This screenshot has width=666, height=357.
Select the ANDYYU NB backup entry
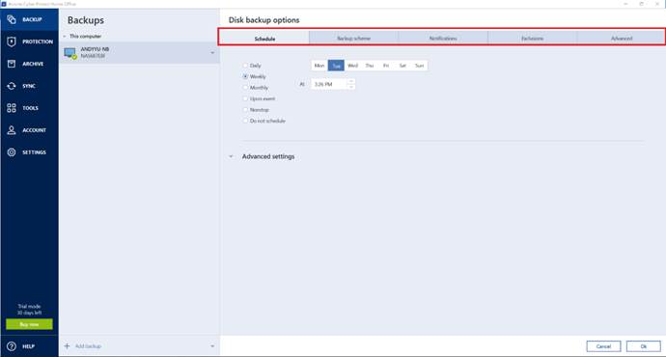[x=139, y=53]
